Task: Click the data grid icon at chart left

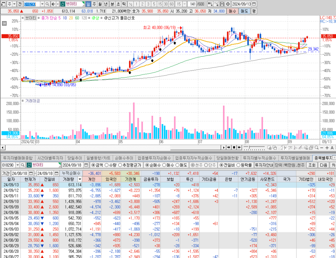Action: point(4,24)
